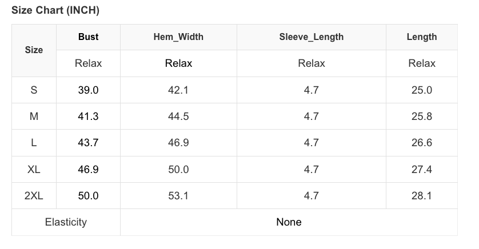Click the L size row label
The height and width of the screenshot is (249, 479).
(34, 143)
